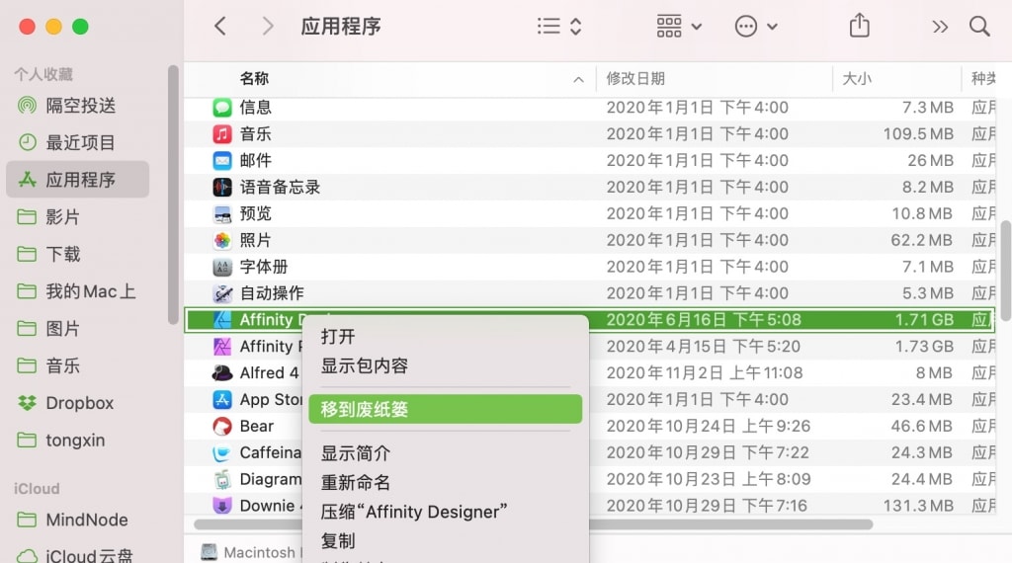This screenshot has width=1012, height=563.
Task: Sort by the 名称 column header
Action: [254, 79]
